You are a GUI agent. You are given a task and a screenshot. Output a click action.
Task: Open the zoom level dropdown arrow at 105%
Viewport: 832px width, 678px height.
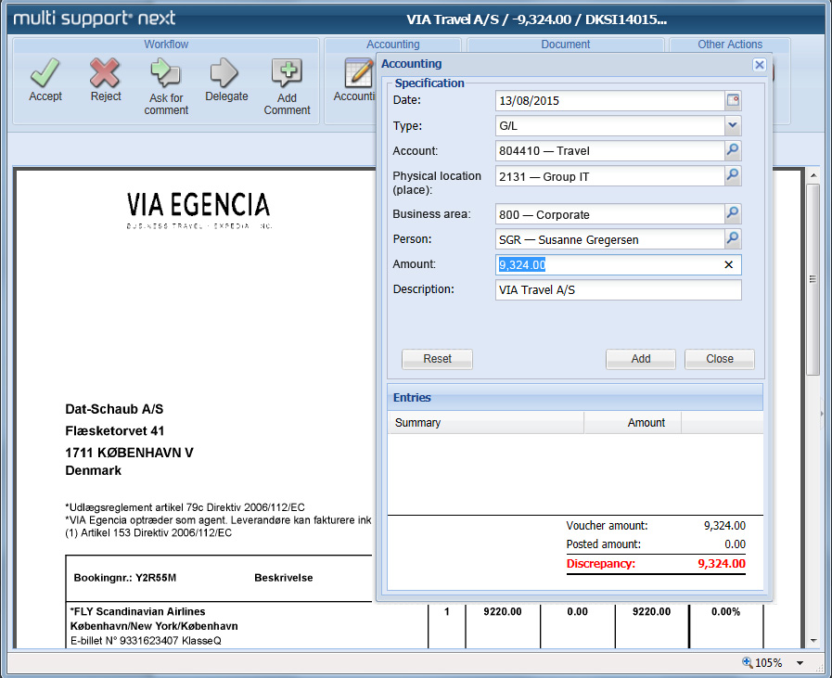point(800,662)
